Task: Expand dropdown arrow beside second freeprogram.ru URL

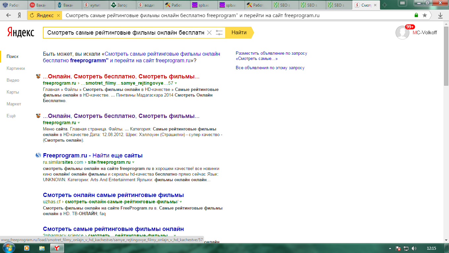Action: pyautogui.click(x=79, y=123)
